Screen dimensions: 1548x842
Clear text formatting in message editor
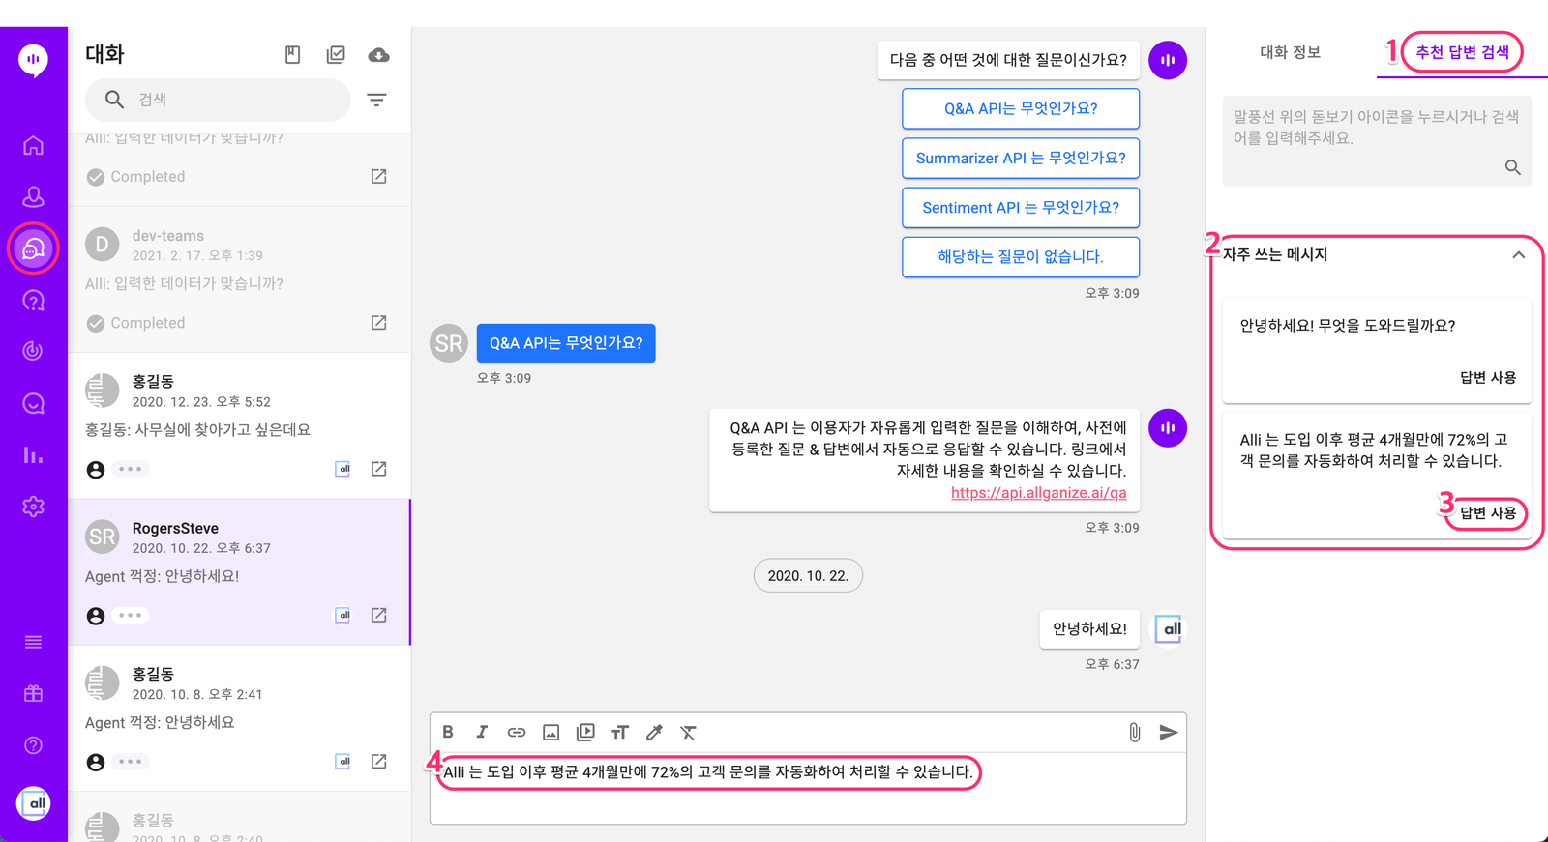pyautogui.click(x=688, y=732)
